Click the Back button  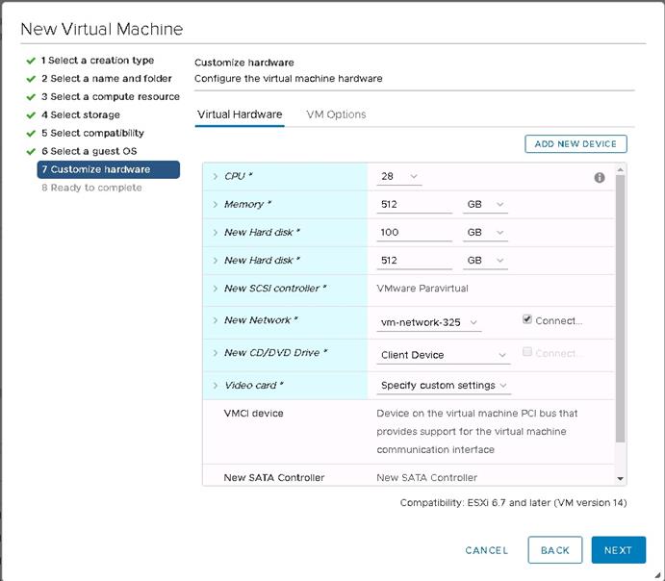[x=555, y=550]
